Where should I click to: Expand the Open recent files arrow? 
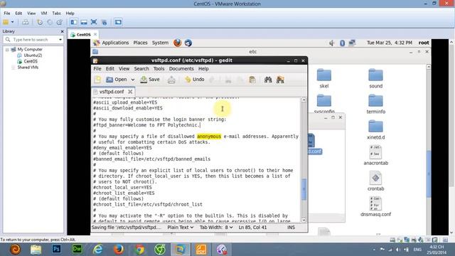click(x=133, y=80)
